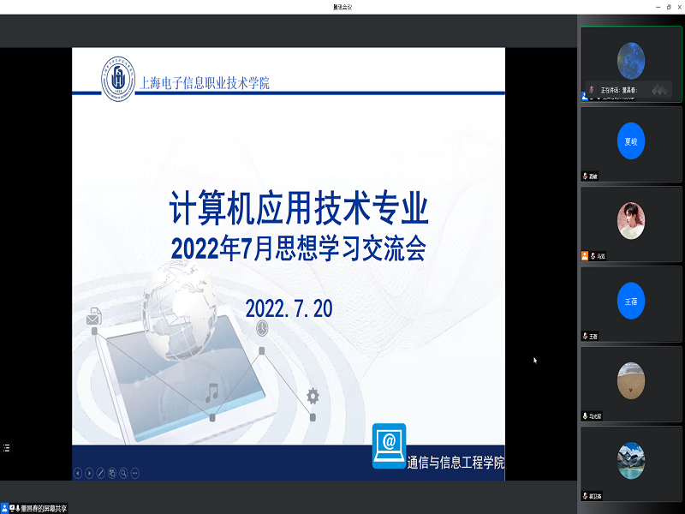Image resolution: width=685 pixels, height=514 pixels.
Task: Click the muted microphone icon beside 夏峻's name
Action: click(586, 176)
